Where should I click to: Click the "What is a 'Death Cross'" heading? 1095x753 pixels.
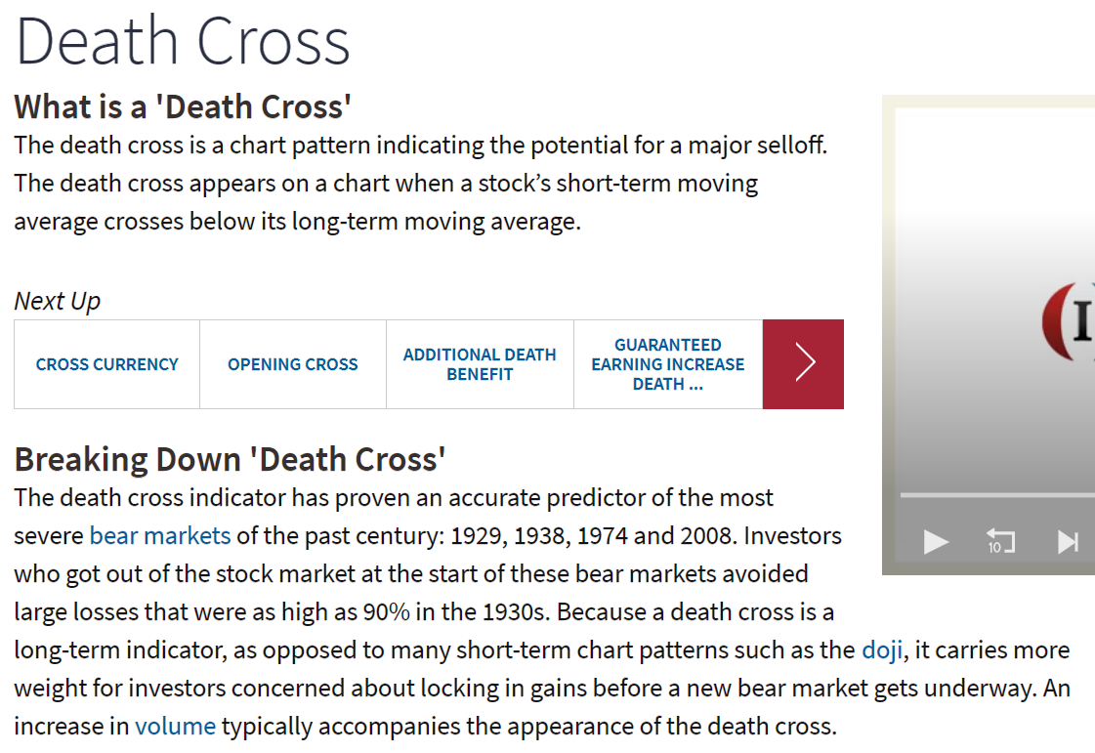[x=183, y=105]
